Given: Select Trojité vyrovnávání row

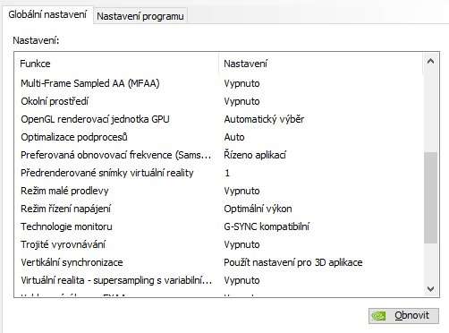Looking at the screenshot, I should coord(218,244).
